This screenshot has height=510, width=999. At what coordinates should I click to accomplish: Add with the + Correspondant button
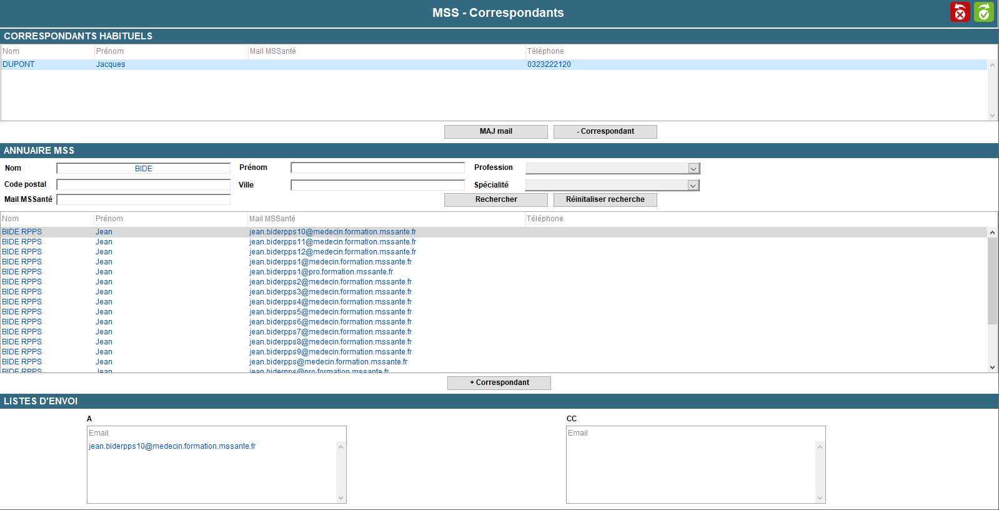click(499, 382)
